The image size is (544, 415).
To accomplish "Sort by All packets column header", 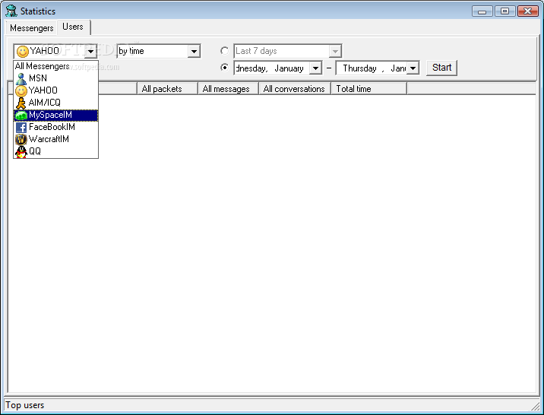I will tap(168, 89).
